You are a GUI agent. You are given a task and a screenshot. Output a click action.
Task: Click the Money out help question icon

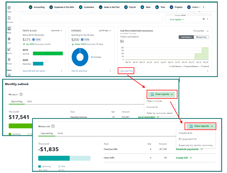(53, 126)
